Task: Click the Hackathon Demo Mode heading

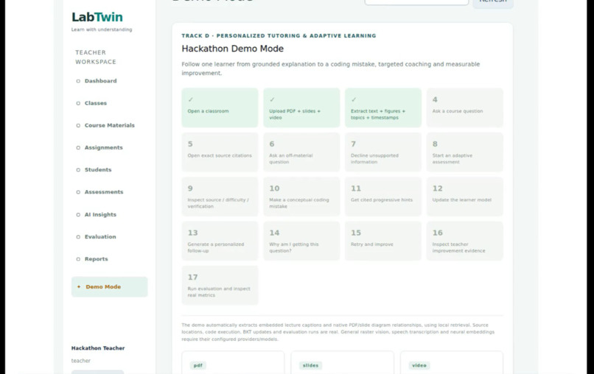Action: [233, 49]
